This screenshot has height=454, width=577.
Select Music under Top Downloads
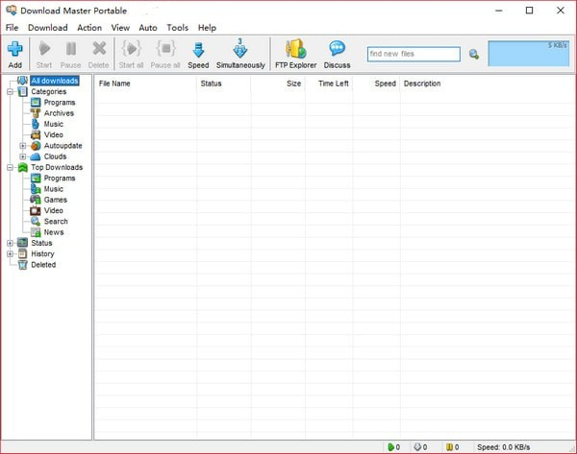tap(54, 189)
